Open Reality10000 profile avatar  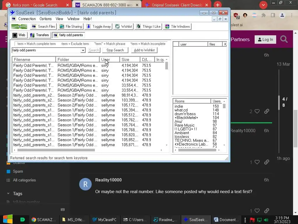pyautogui.click(x=85, y=184)
